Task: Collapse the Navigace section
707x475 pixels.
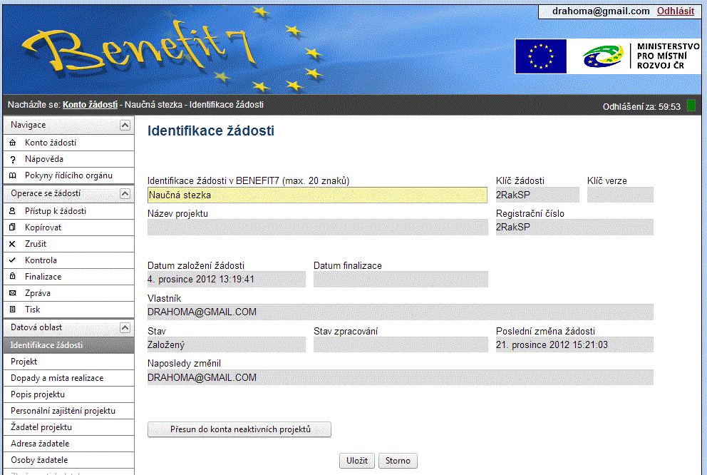Action: 125,125
